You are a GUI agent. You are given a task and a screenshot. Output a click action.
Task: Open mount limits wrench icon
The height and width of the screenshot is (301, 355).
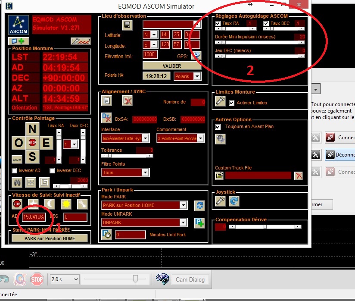[x=220, y=101]
